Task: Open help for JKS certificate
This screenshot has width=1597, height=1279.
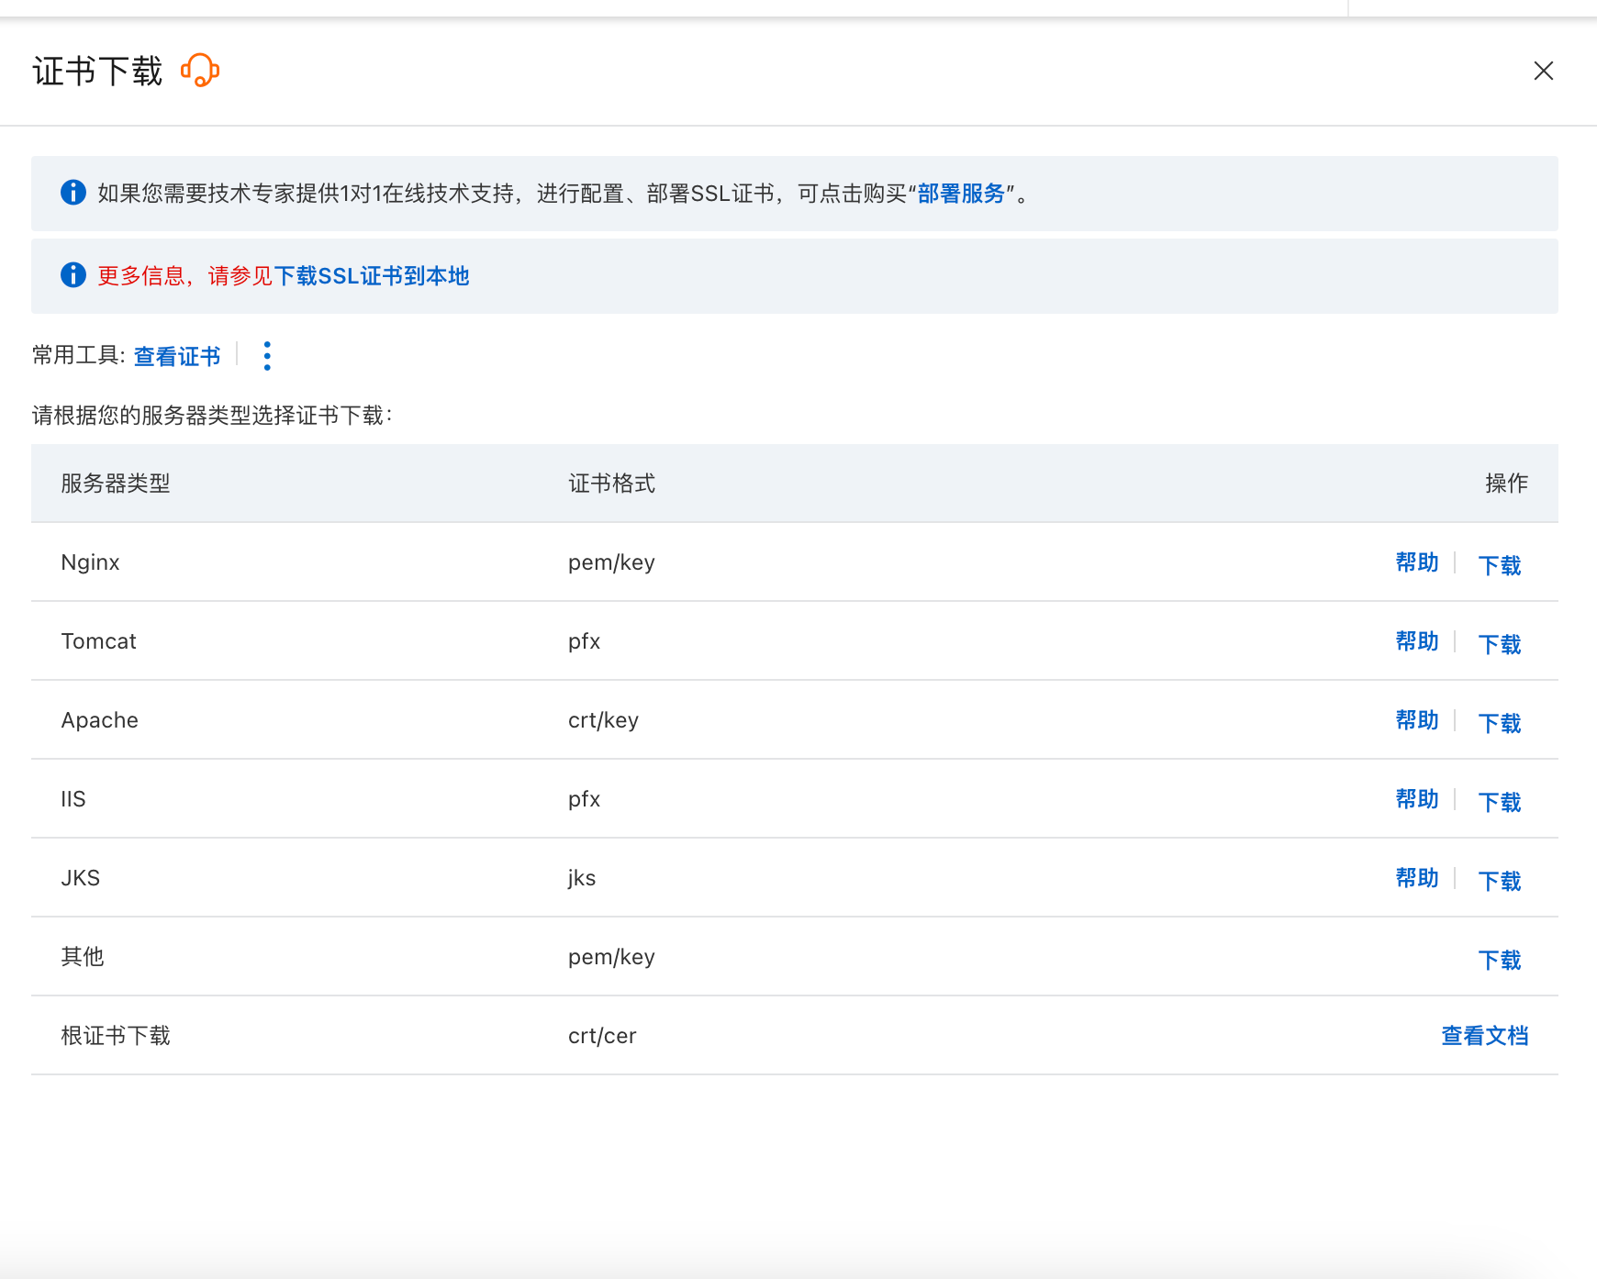Action: tap(1416, 878)
